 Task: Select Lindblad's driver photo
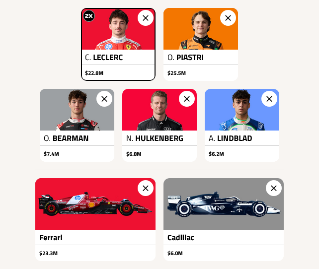coord(242,111)
